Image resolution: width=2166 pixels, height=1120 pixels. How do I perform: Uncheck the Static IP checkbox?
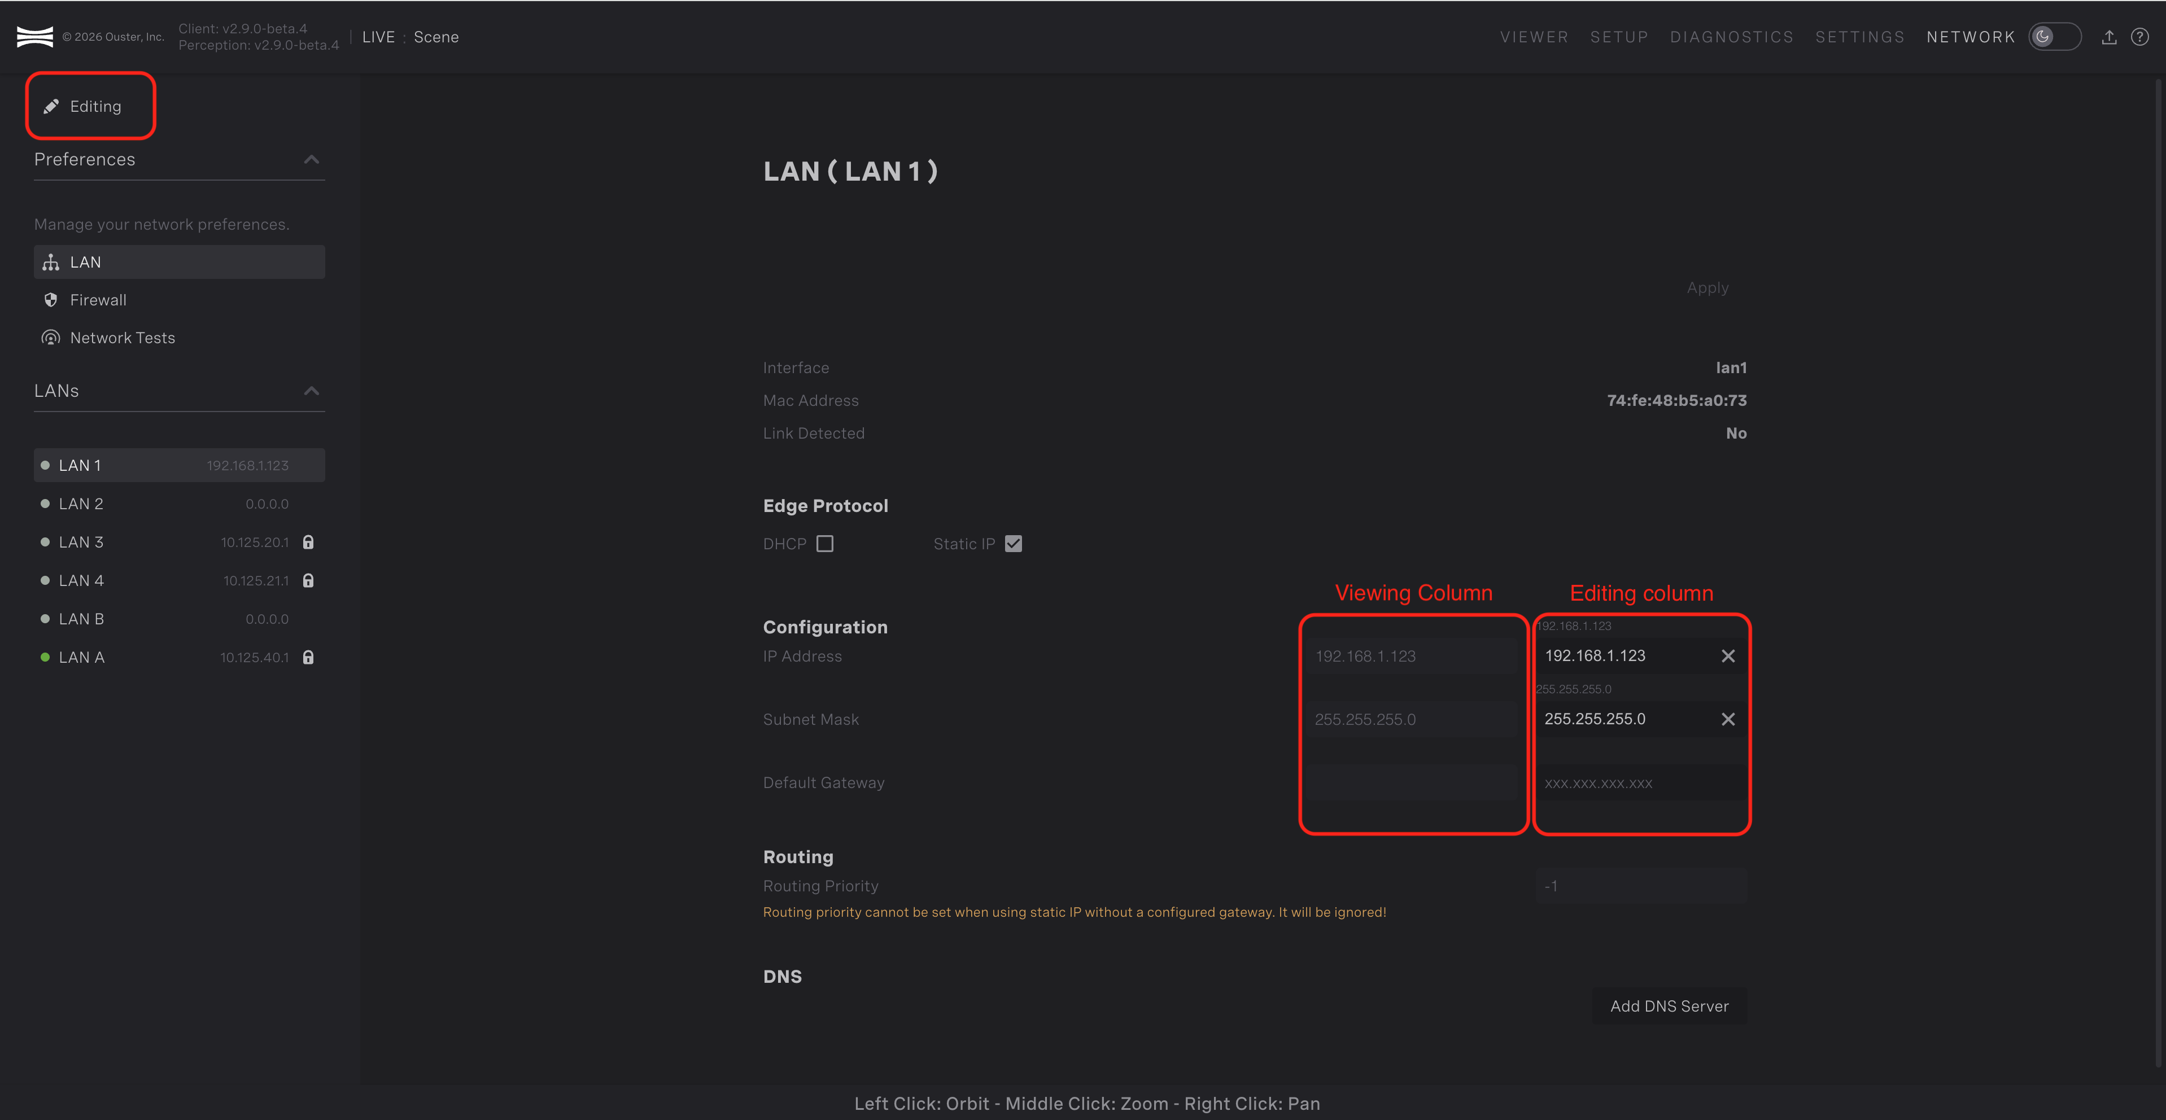[1013, 544]
